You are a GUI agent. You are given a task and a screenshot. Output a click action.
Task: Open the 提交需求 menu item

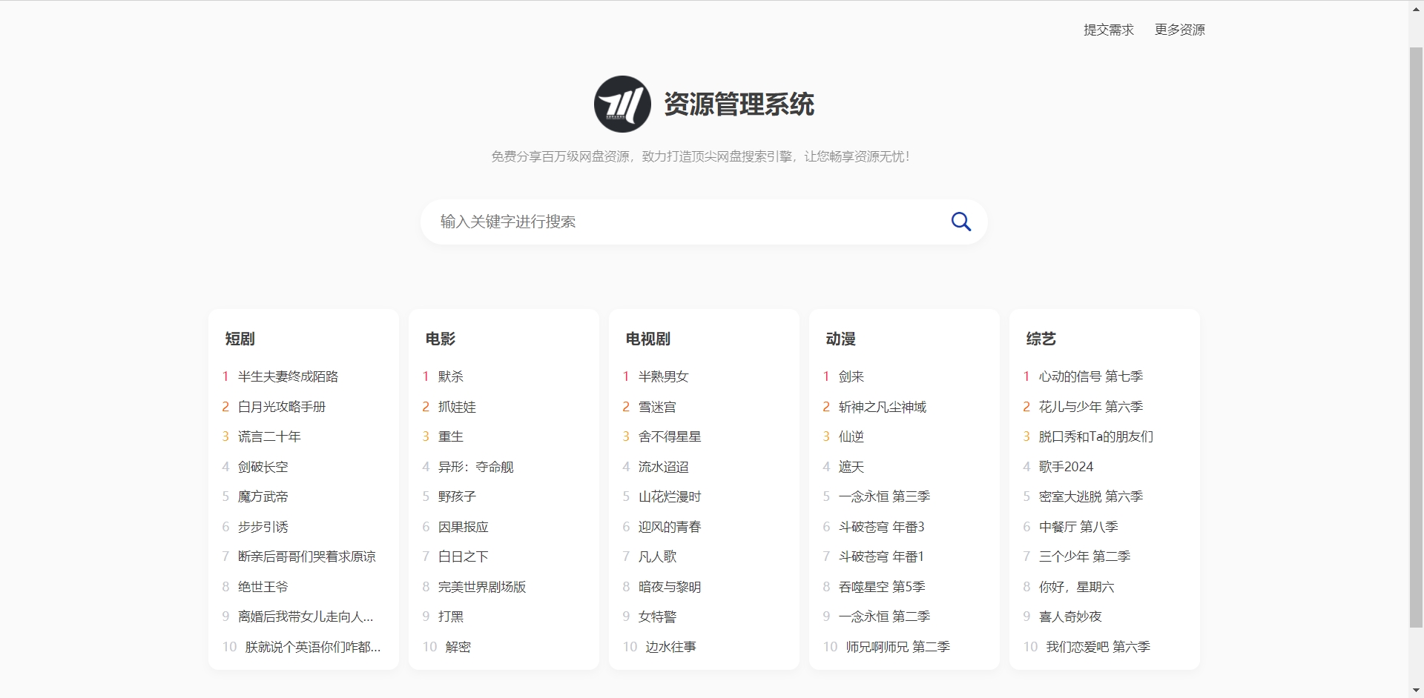point(1108,30)
